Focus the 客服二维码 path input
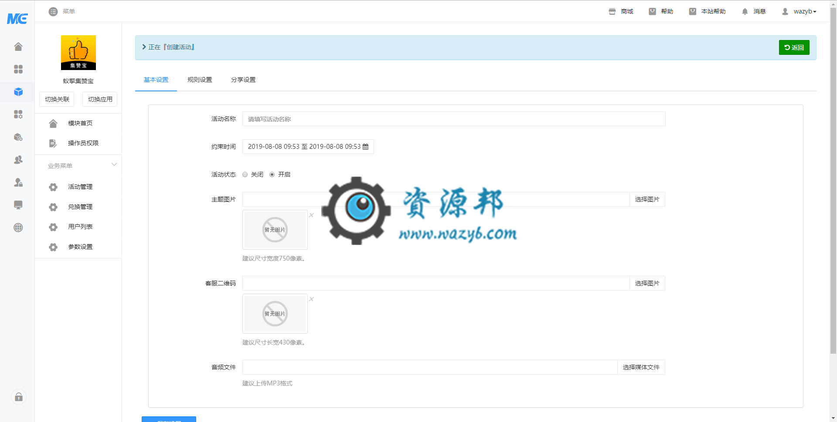Viewport: 837px width, 422px height. pos(436,283)
